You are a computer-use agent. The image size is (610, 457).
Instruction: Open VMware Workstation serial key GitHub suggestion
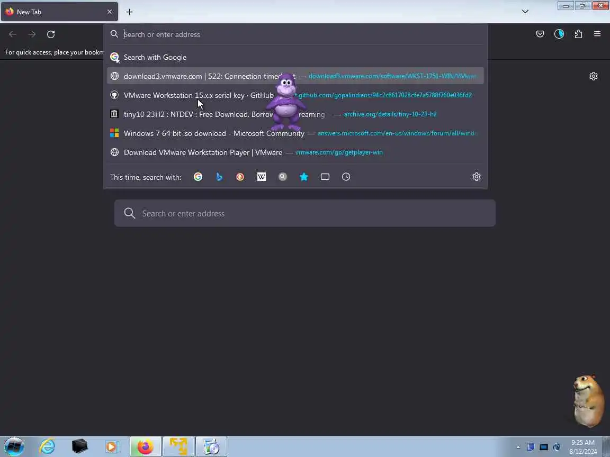point(295,95)
